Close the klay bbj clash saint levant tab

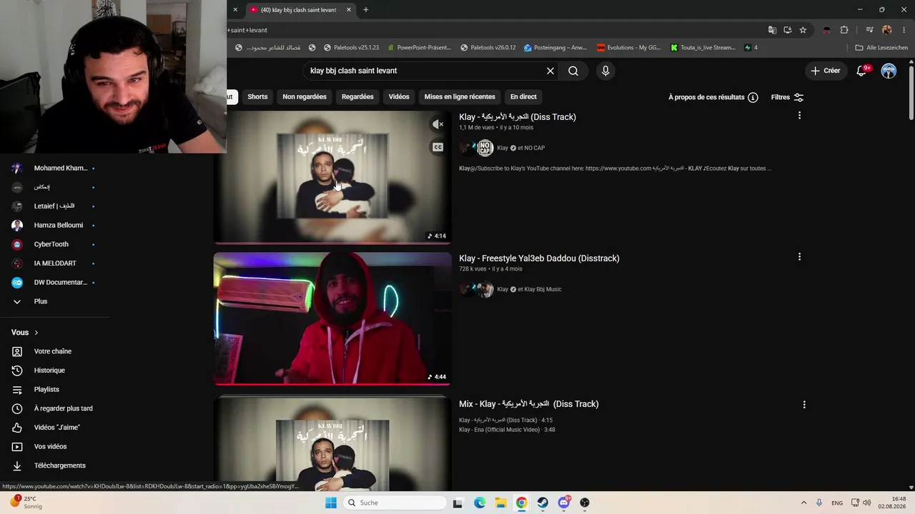pos(349,10)
